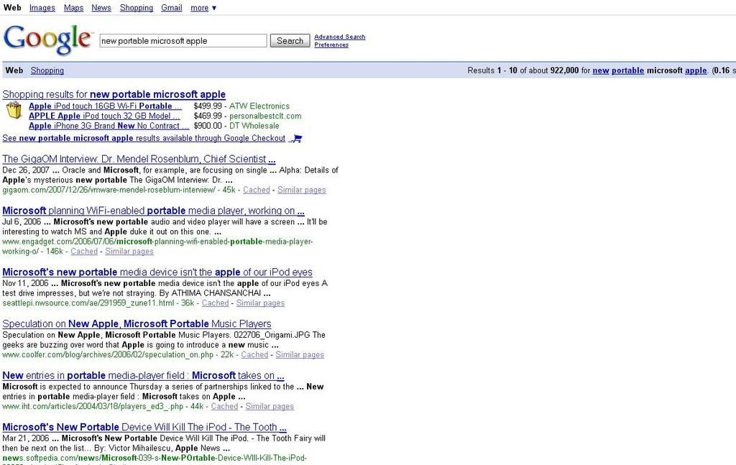Click the 'Dec 26, 2007' snippet text
This screenshot has width=736, height=465.
(x=26, y=170)
